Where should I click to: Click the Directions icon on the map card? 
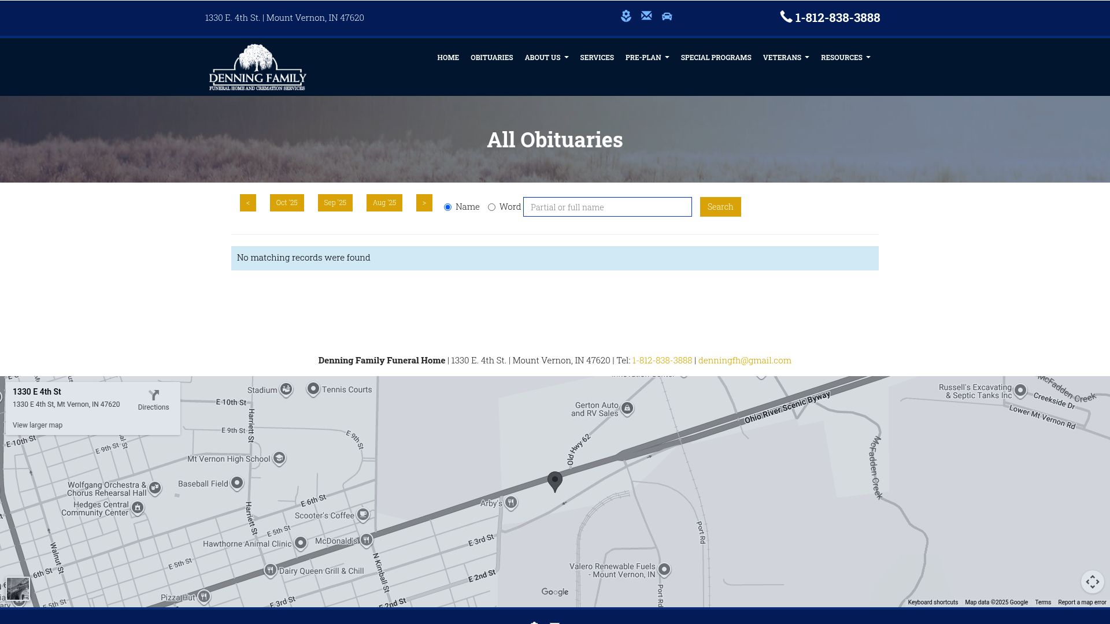(153, 395)
